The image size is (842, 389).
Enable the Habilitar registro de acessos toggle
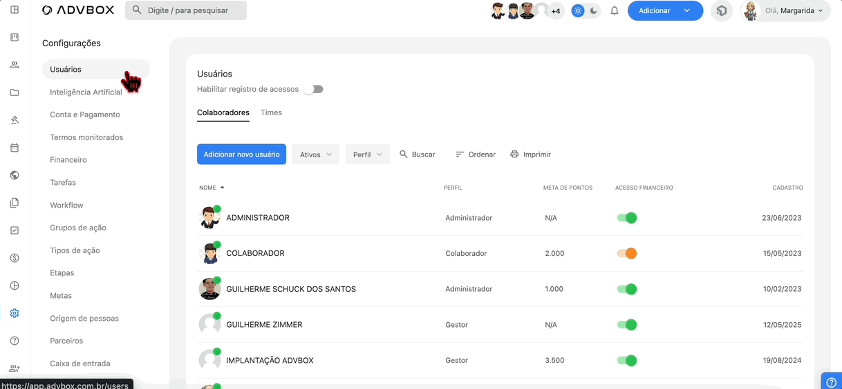314,89
